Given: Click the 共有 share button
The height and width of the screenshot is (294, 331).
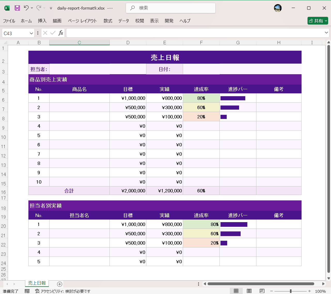Looking at the screenshot, I should (318, 21).
